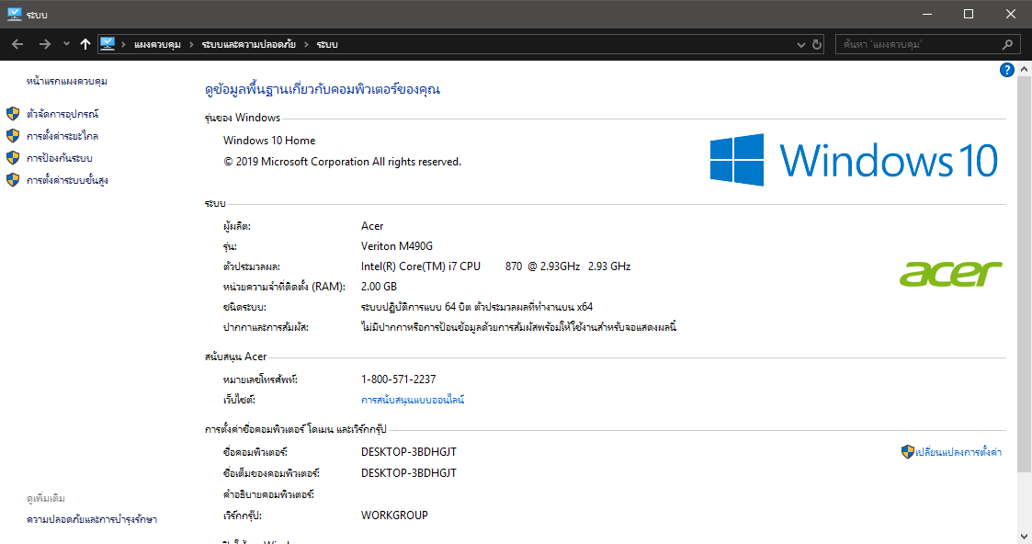Click the Windows 10 logo
The image size is (1032, 544).
pyautogui.click(x=855, y=160)
